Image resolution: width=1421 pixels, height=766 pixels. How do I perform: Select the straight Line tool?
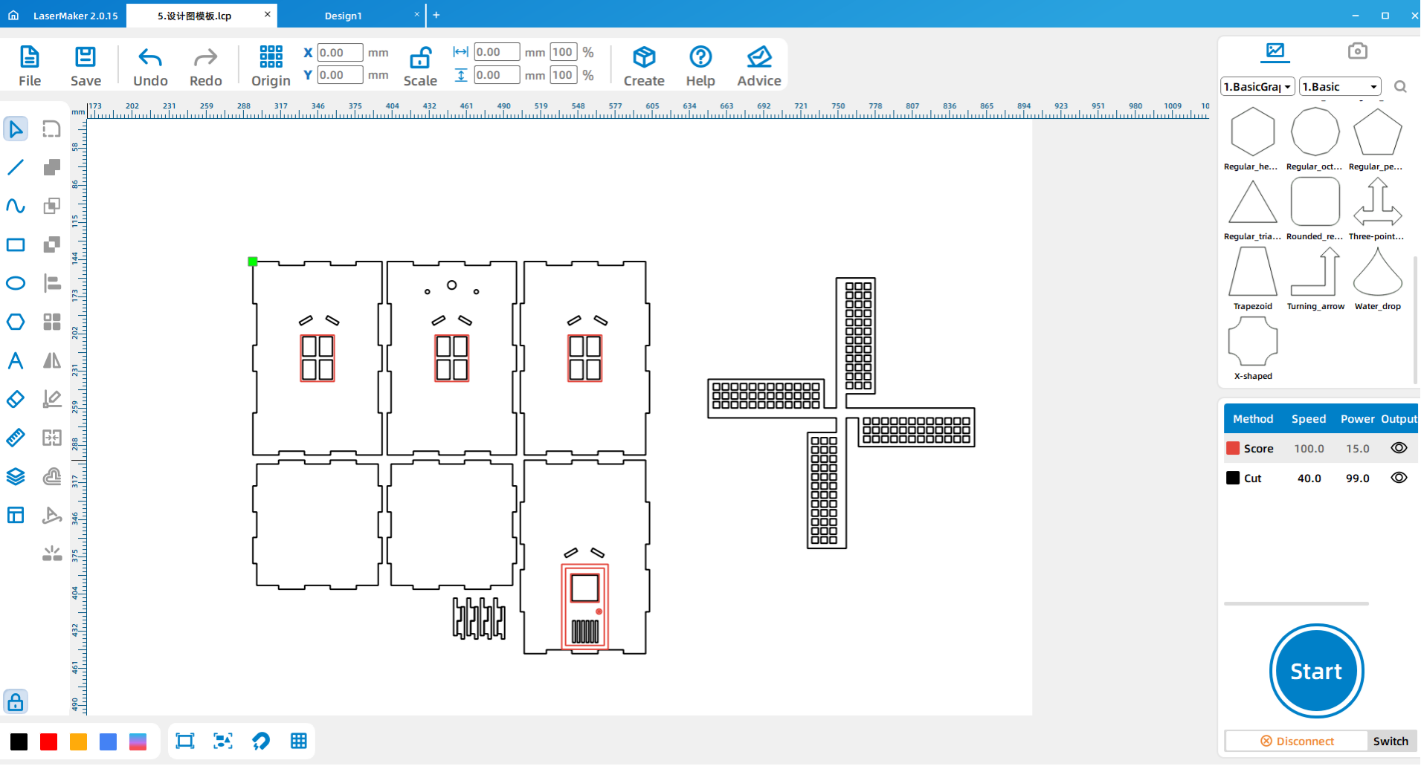tap(16, 168)
